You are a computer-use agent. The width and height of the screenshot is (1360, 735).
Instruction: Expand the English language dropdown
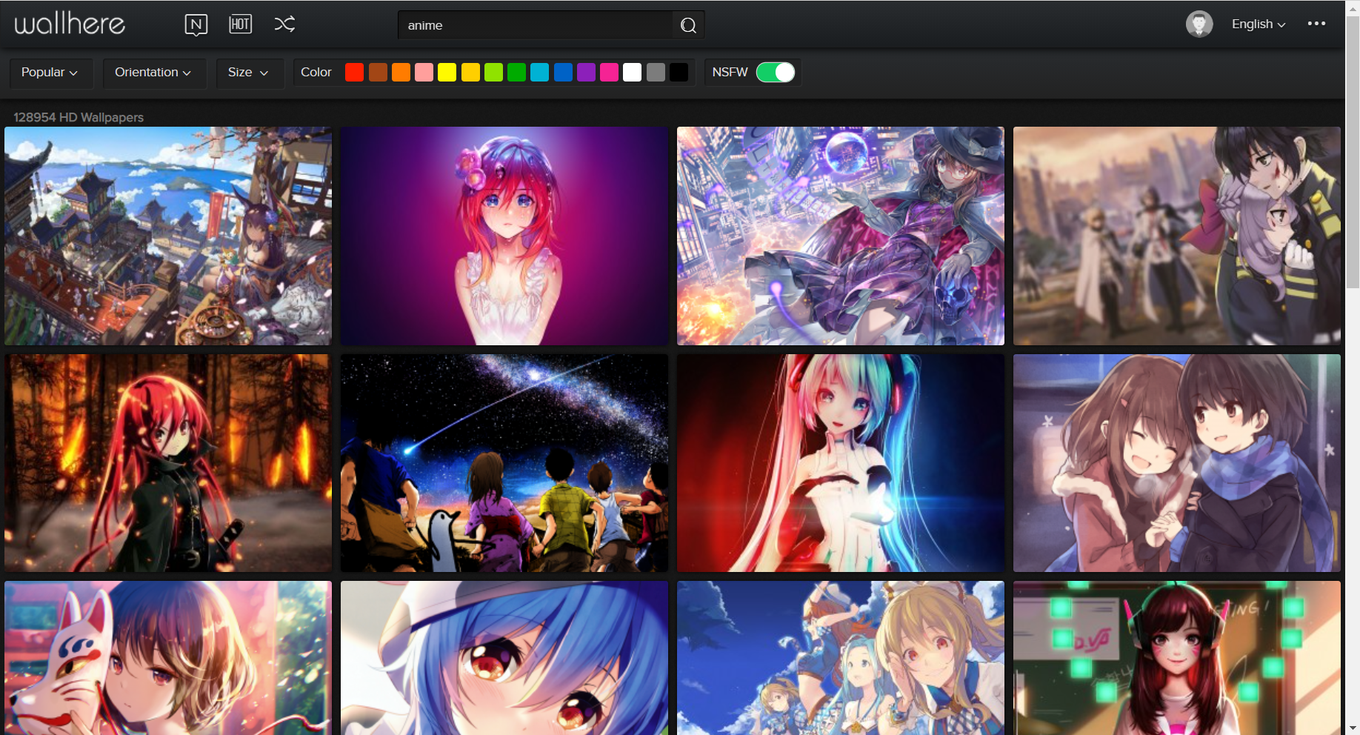coord(1258,24)
